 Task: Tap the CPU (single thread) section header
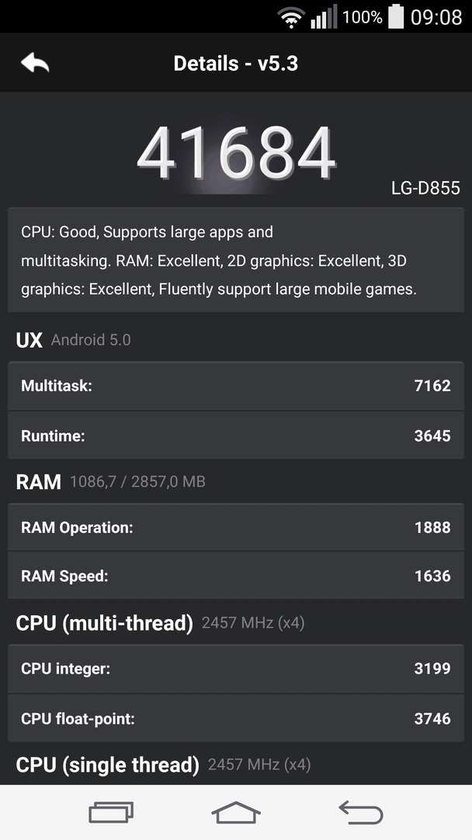(x=163, y=765)
